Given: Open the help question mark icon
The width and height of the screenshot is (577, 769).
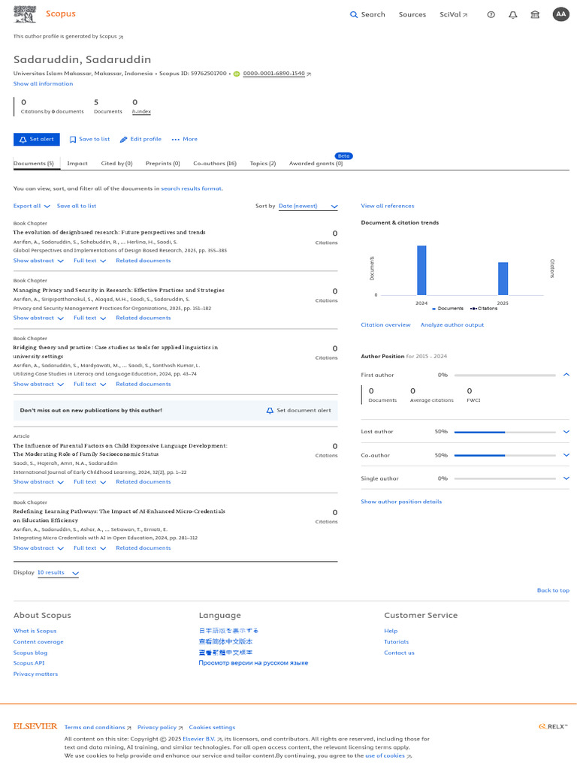Looking at the screenshot, I should tap(491, 15).
